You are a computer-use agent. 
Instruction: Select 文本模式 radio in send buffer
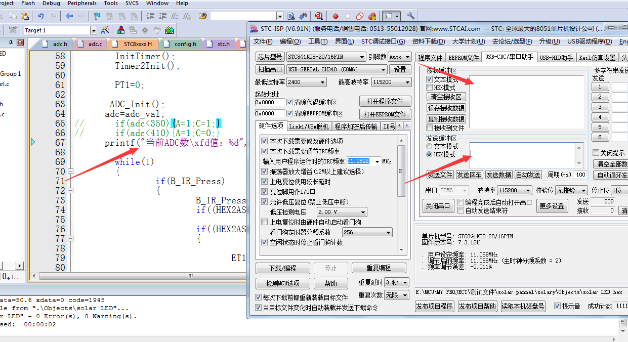(x=430, y=146)
